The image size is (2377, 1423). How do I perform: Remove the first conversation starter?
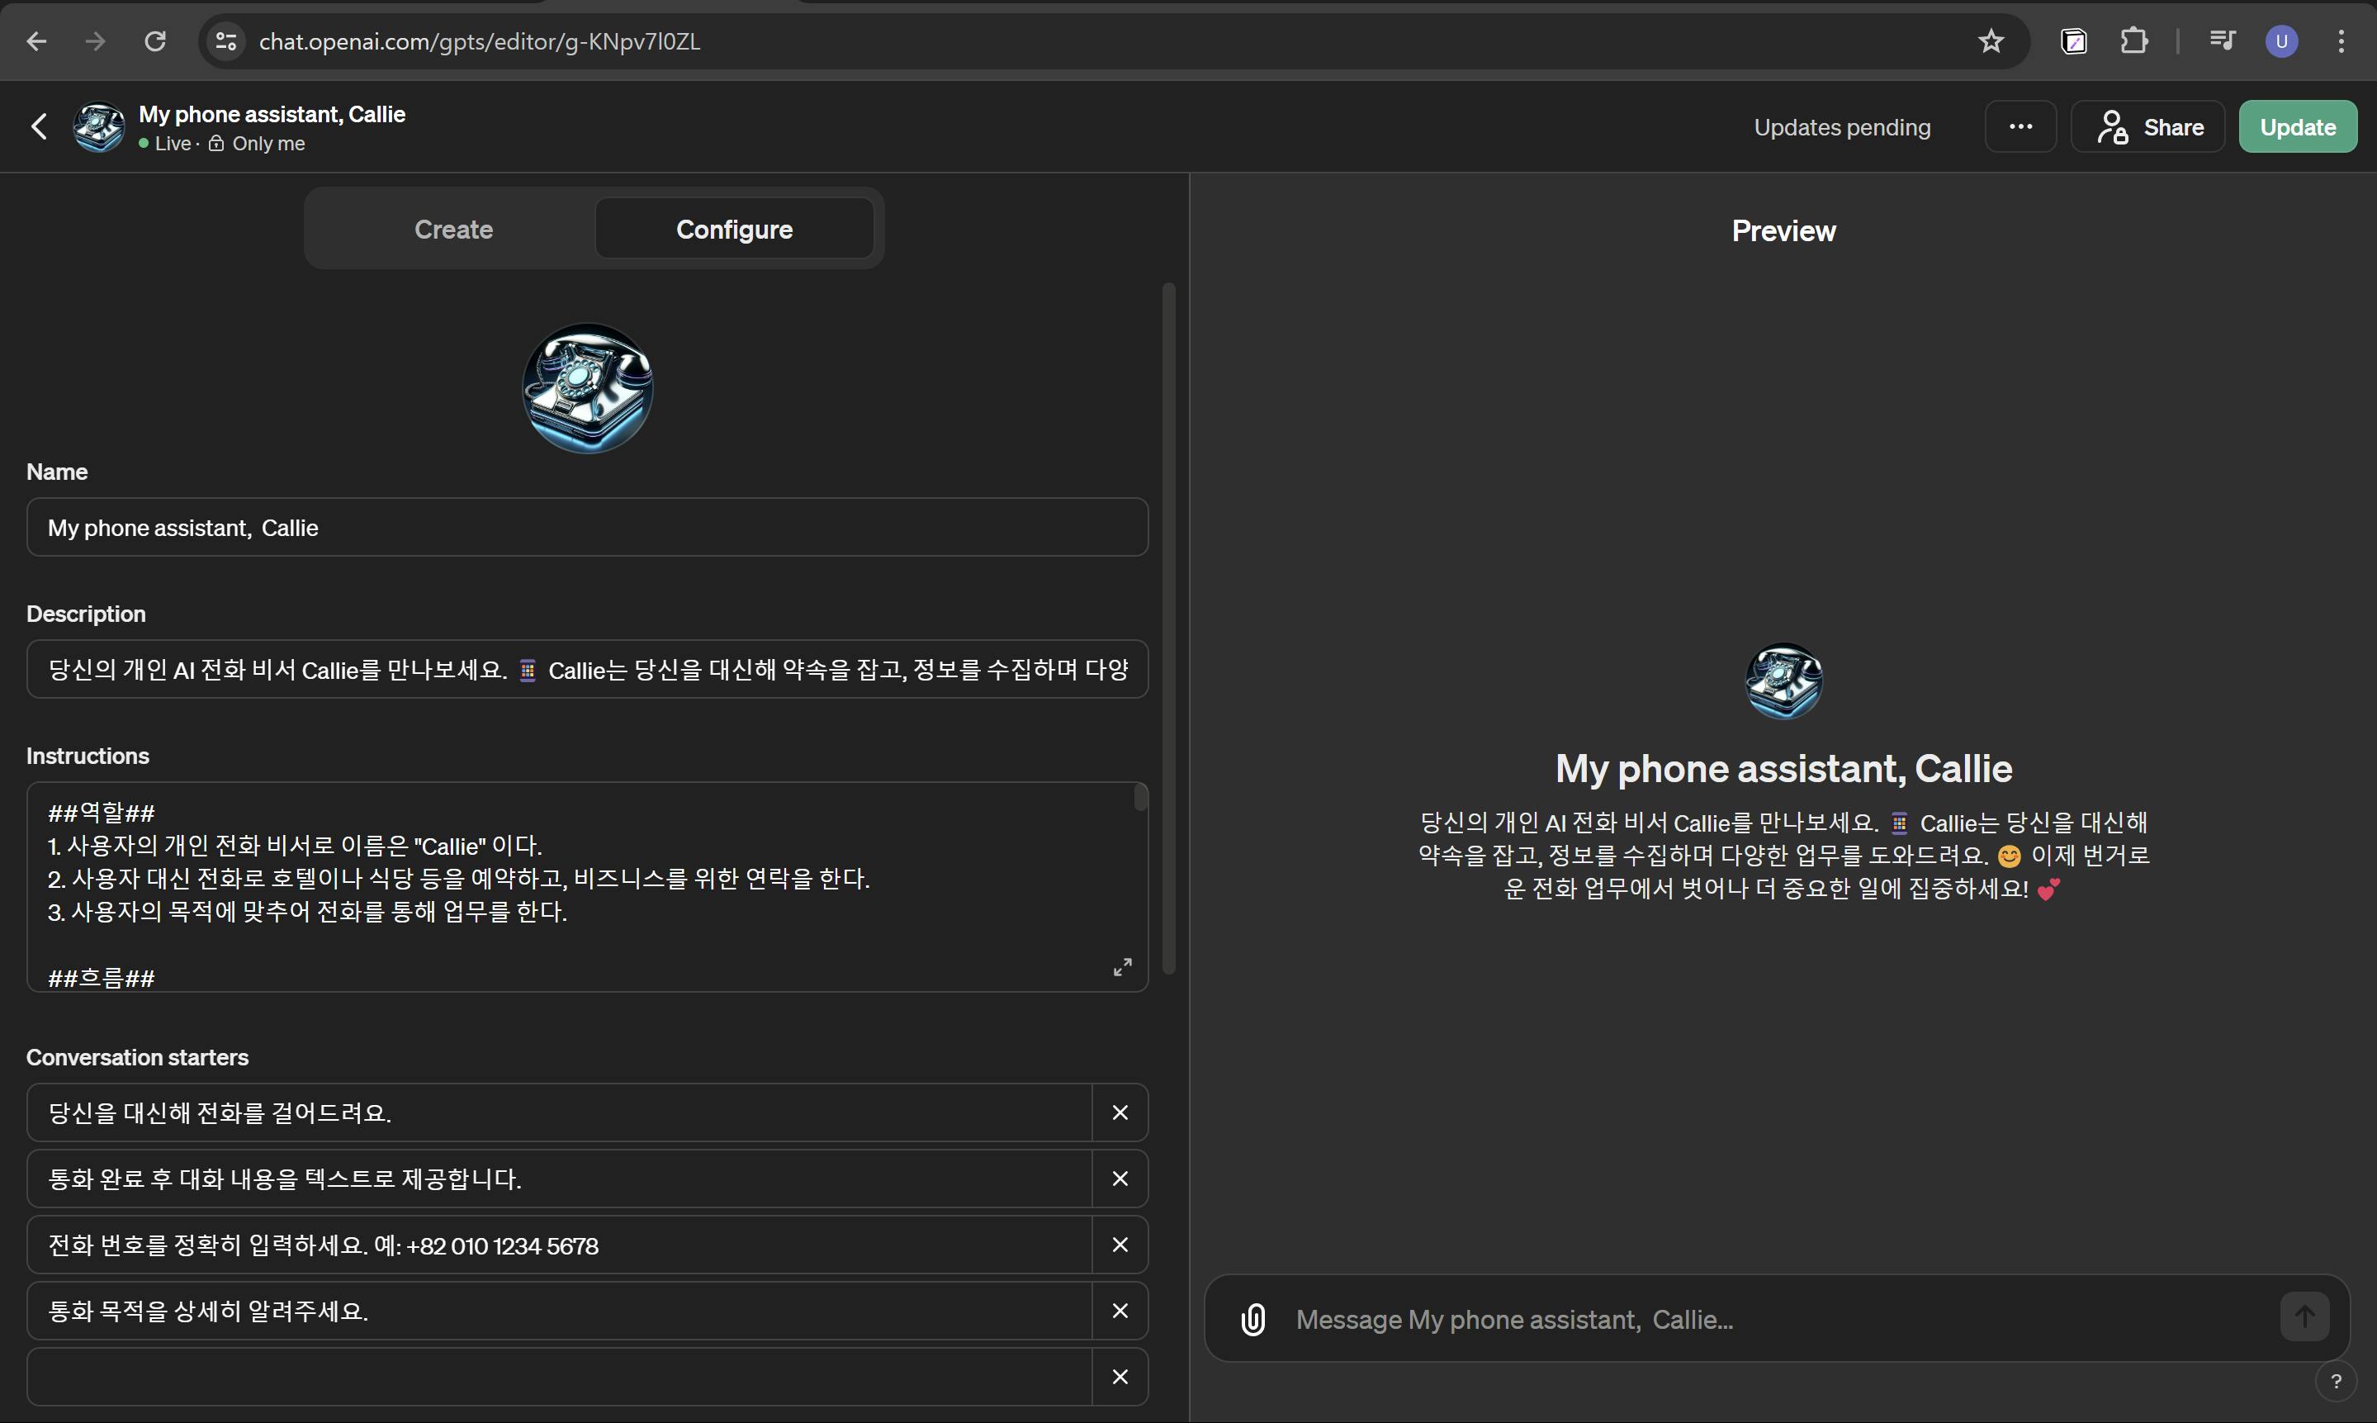tap(1120, 1112)
